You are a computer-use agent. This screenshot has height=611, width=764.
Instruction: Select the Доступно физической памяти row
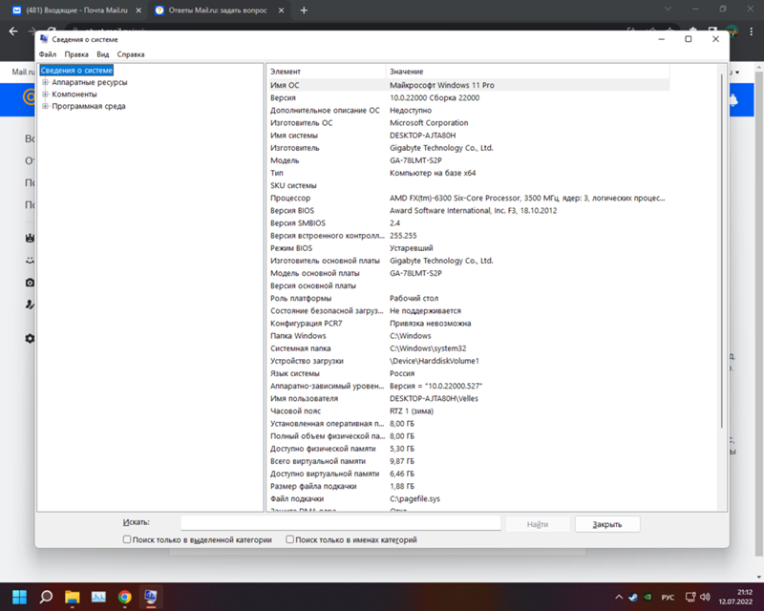pyautogui.click(x=469, y=449)
